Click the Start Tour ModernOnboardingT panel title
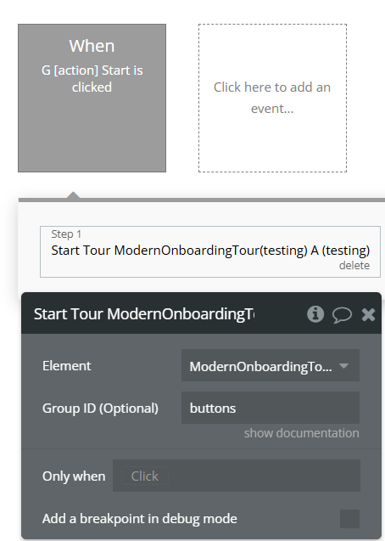Image resolution: width=385 pixels, height=541 pixels. (144, 314)
